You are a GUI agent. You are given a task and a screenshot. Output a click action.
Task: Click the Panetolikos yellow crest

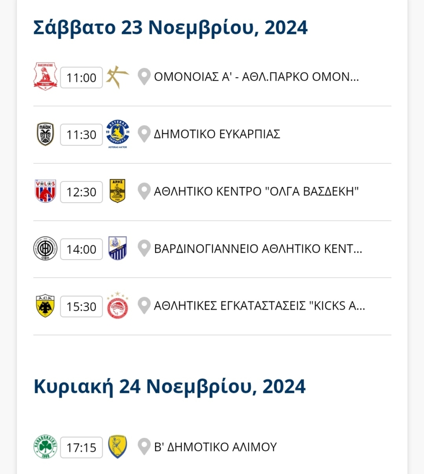(x=118, y=447)
